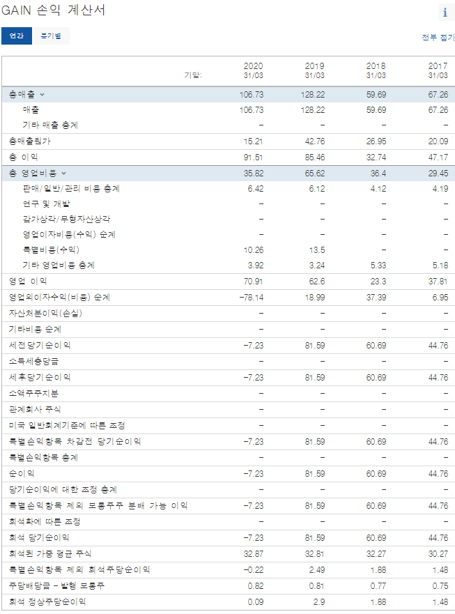Image resolution: width=455 pixels, height=614 pixels.
Task: Select the 세전당기순이익 row label
Action: [x=40, y=345]
